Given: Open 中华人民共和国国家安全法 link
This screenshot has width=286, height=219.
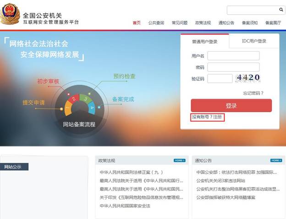Looking at the screenshot, I should pyautogui.click(x=125, y=206).
